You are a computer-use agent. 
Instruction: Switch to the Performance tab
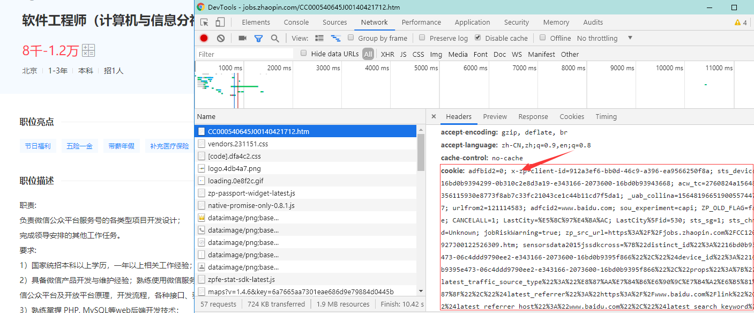point(421,22)
